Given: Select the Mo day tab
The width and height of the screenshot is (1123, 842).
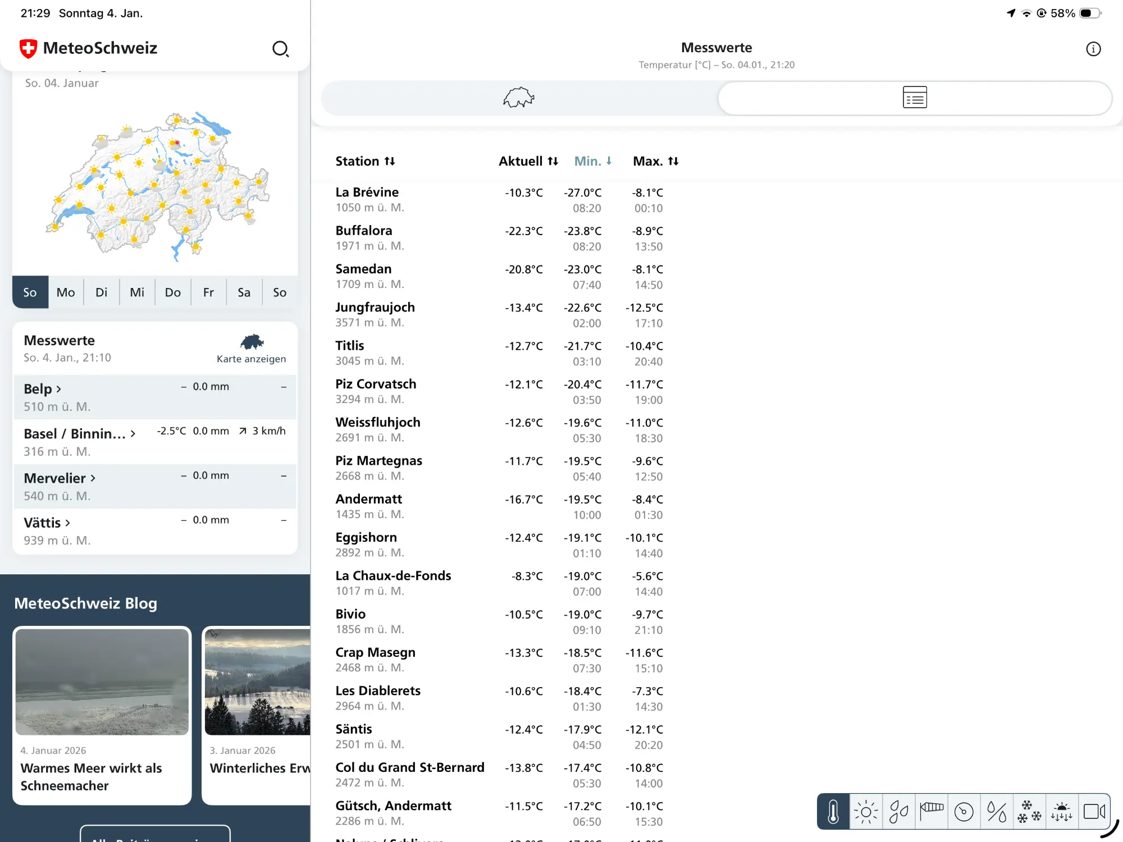Looking at the screenshot, I should click(66, 292).
